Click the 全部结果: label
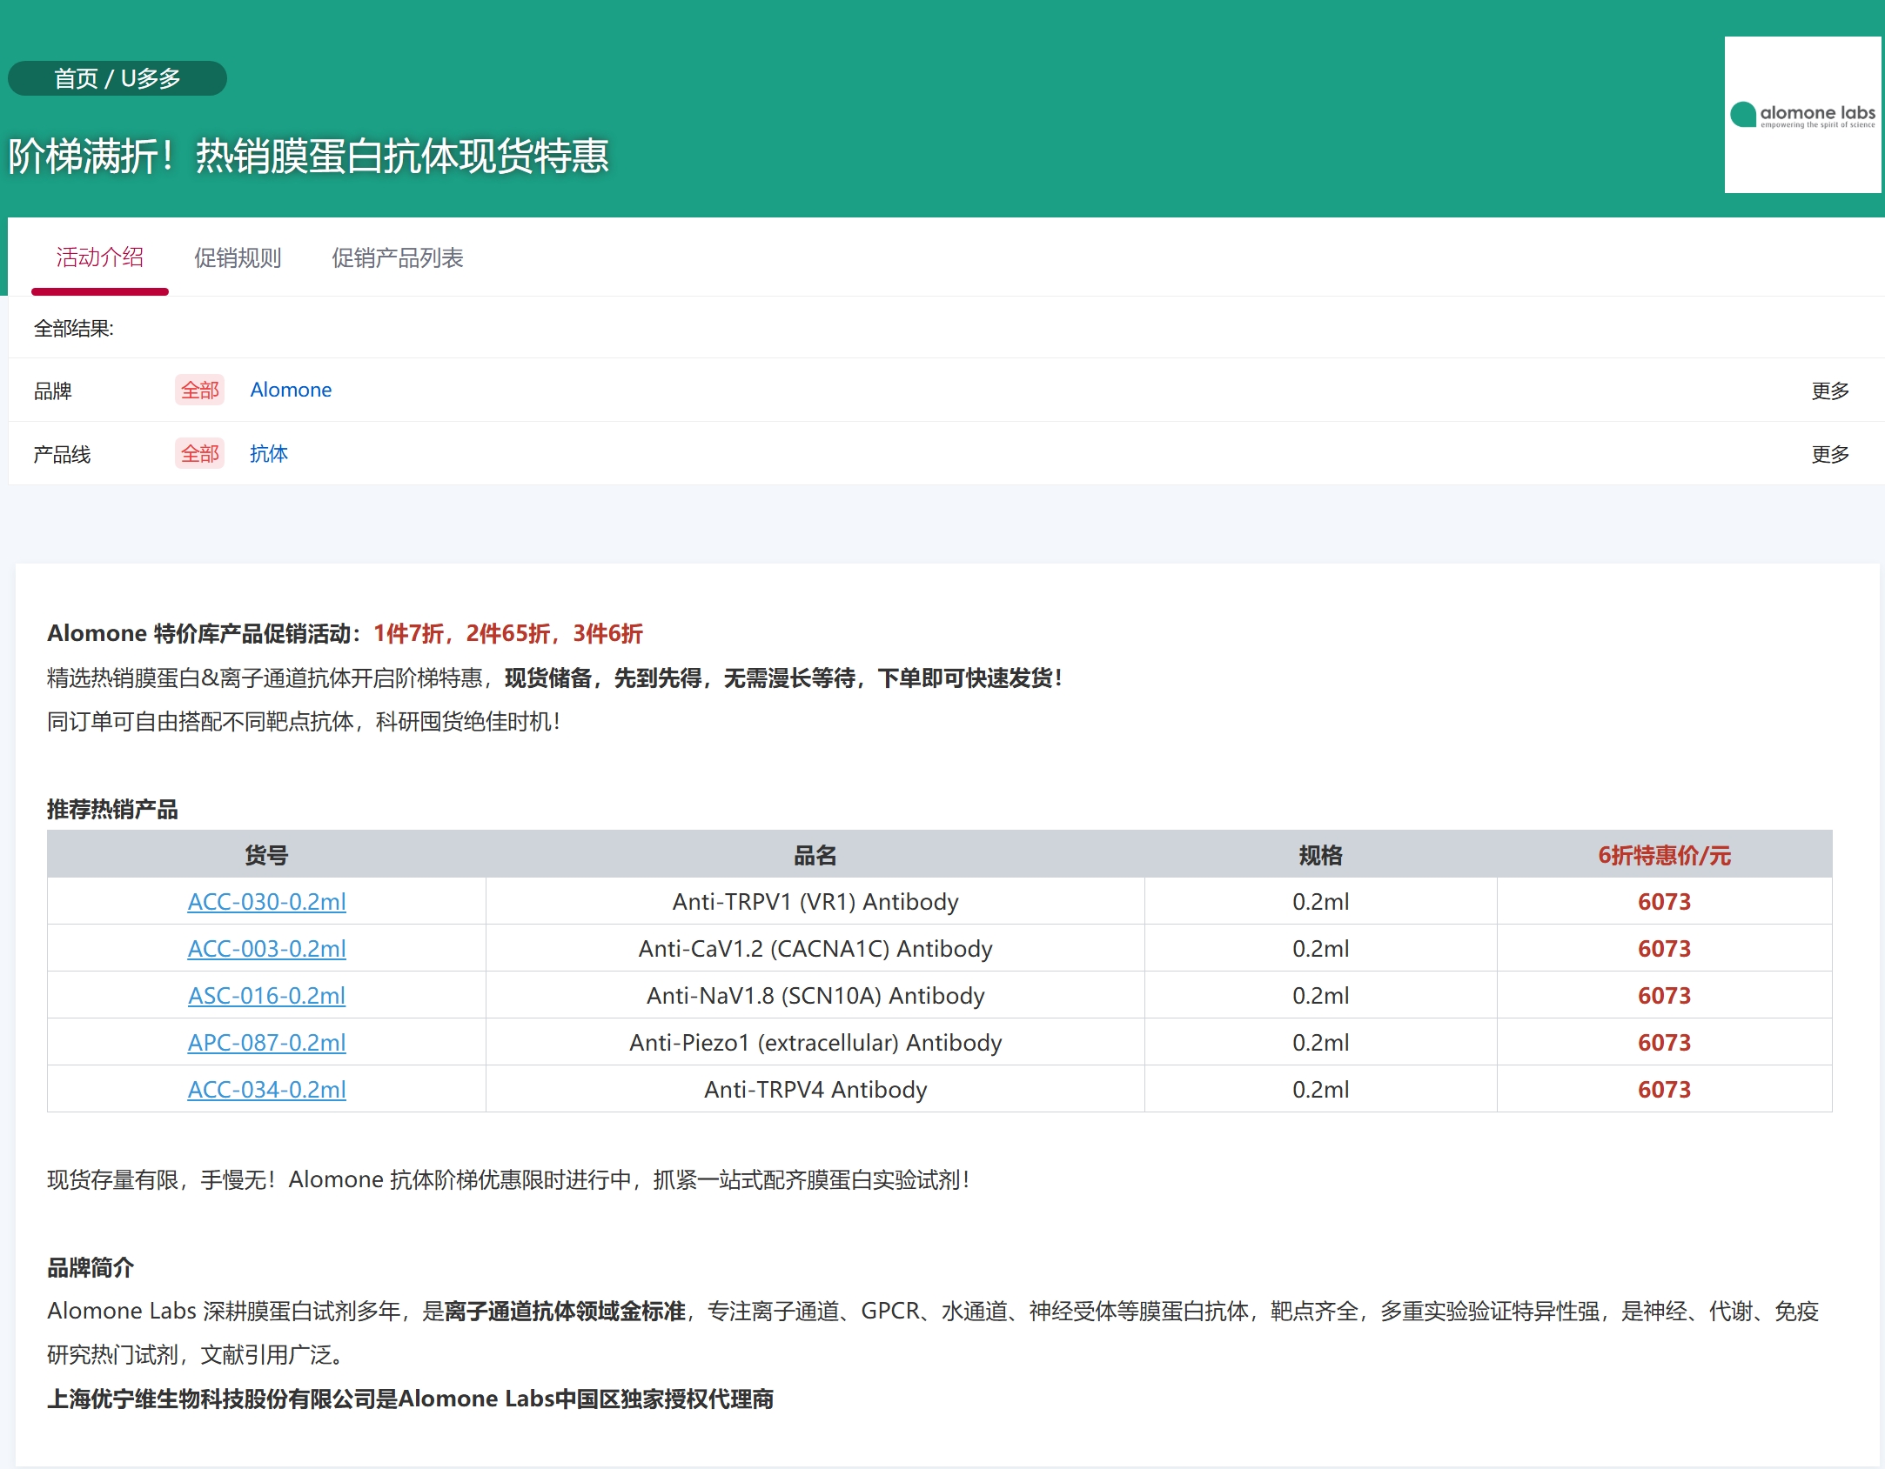The width and height of the screenshot is (1885, 1469). pyautogui.click(x=74, y=328)
